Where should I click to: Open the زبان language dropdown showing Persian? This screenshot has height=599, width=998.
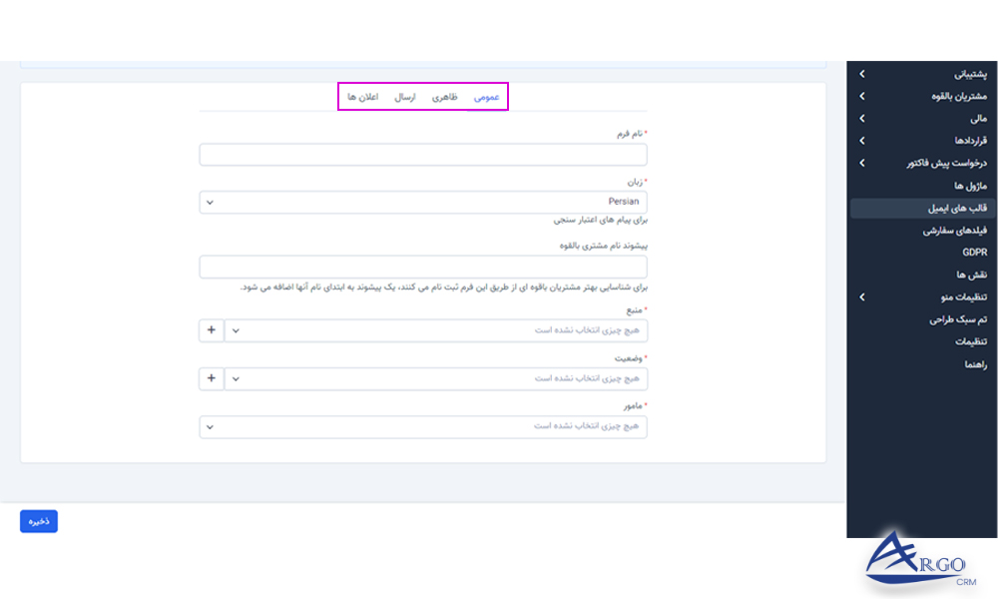coord(422,201)
